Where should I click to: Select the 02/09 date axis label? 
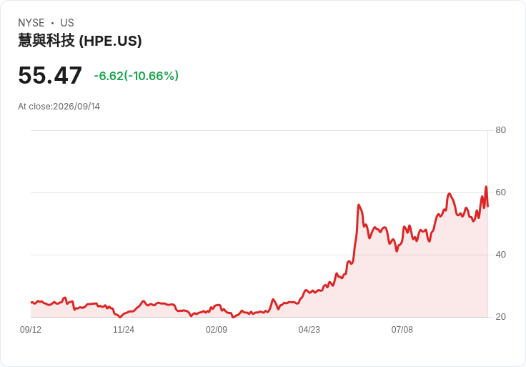click(217, 330)
